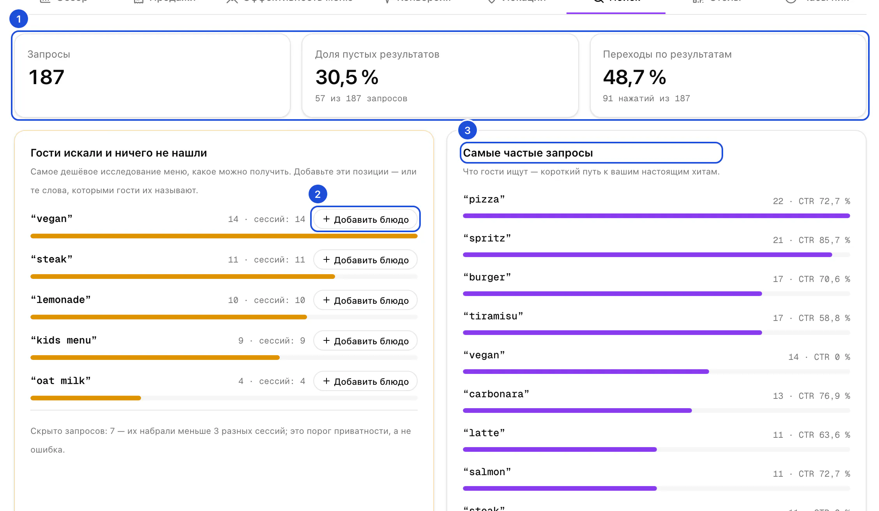The image size is (879, 511).
Task: Add a dish for the "steak" query
Action: tap(365, 259)
